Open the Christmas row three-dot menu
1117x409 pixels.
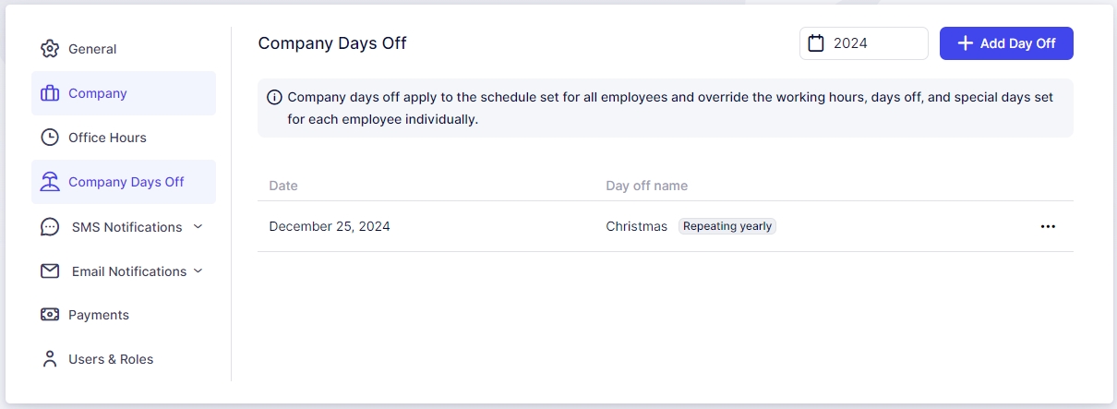[1048, 226]
